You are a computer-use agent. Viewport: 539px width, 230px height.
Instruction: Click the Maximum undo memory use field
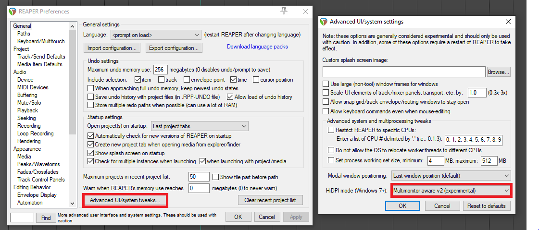click(160, 70)
